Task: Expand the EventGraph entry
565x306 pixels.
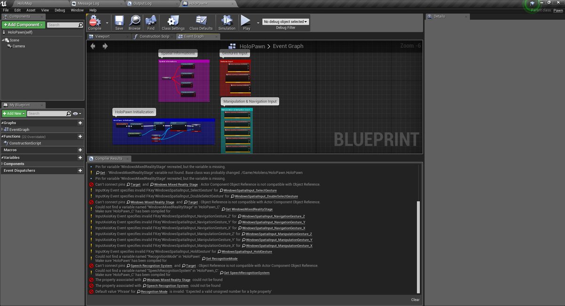Action: pos(3,129)
